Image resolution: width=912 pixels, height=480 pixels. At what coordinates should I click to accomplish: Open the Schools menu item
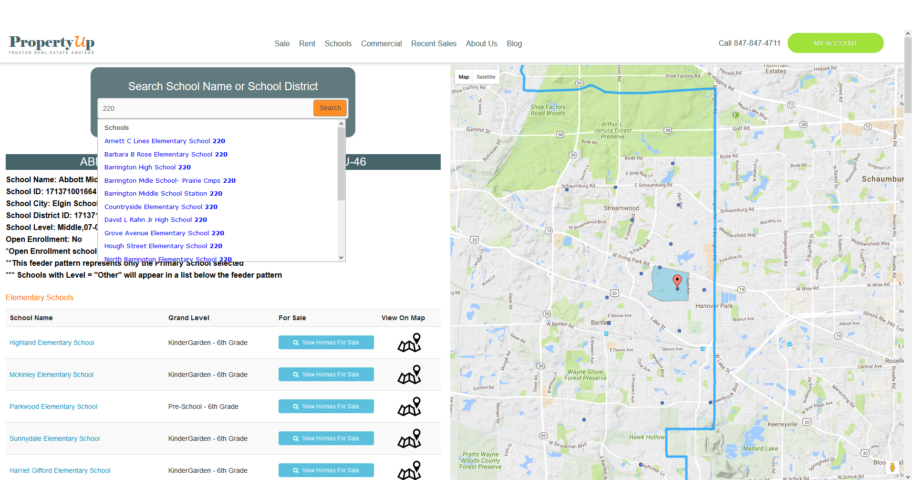pyautogui.click(x=338, y=43)
